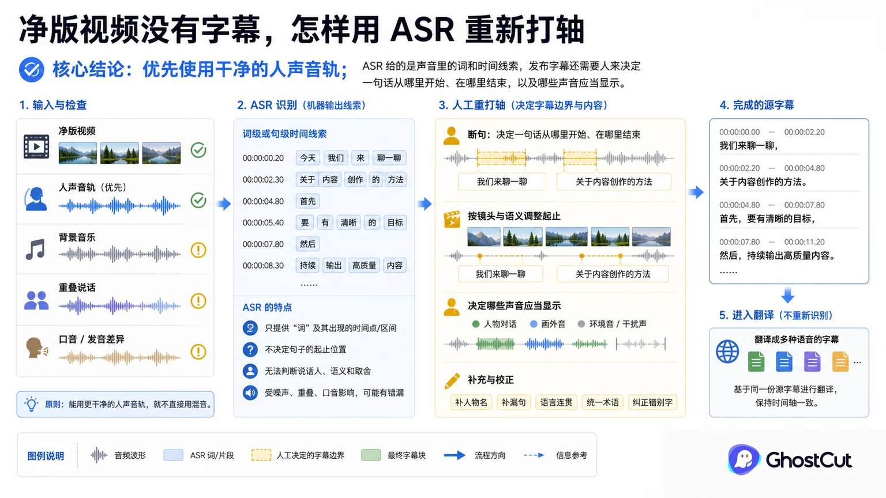Click the green dot beside 人物对话
The image size is (886, 498).
[x=476, y=324]
